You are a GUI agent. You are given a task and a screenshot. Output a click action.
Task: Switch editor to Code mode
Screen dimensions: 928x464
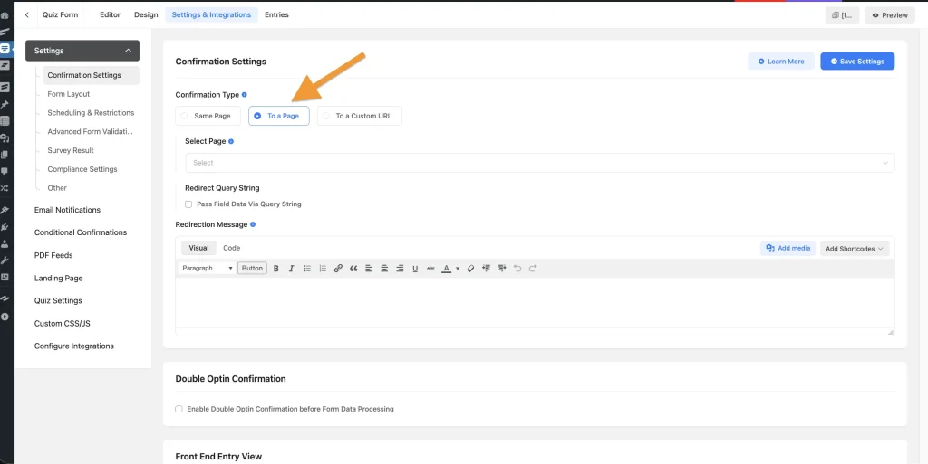[x=231, y=248]
